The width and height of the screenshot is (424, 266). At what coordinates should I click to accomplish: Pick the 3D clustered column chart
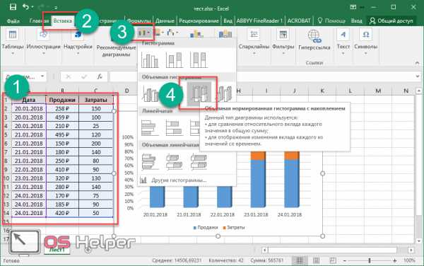[x=151, y=93]
